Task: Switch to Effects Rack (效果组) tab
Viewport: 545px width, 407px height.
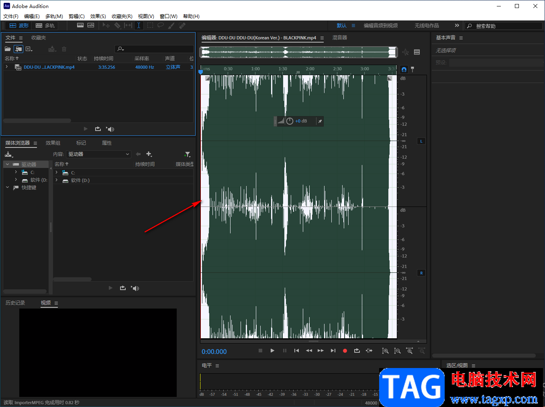Action: 53,143
